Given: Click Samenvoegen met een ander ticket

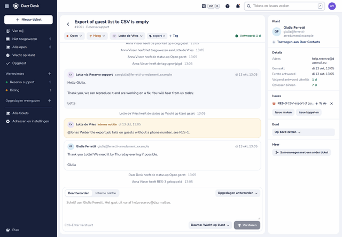Looking at the screenshot, I should [301, 153].
